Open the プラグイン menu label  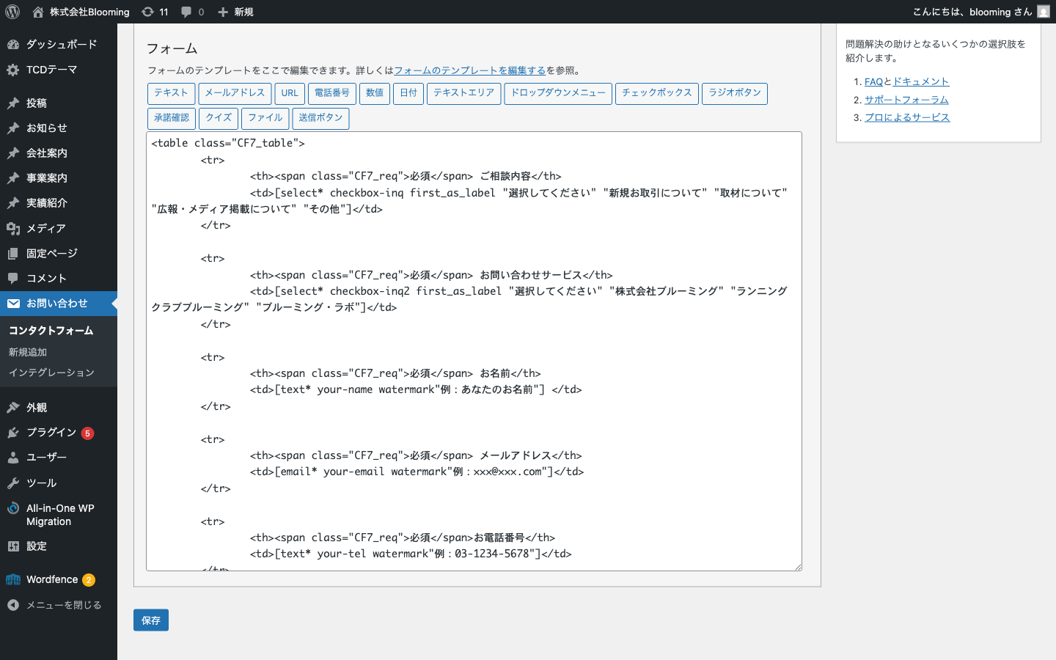pyautogui.click(x=51, y=433)
